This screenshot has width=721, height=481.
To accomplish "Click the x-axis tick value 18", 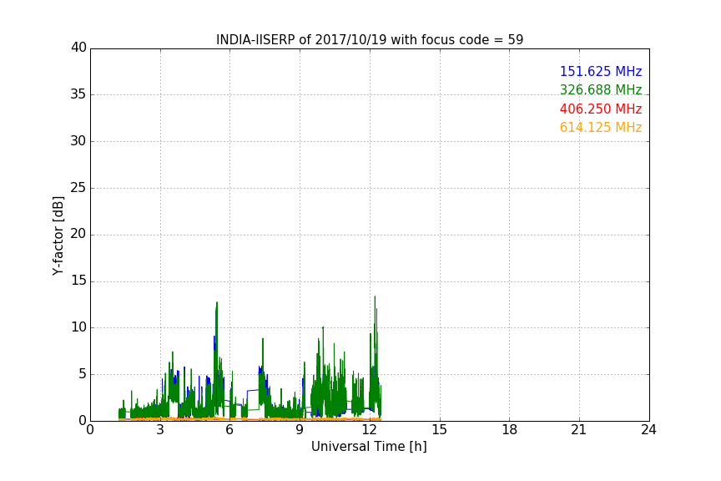I will [x=510, y=430].
